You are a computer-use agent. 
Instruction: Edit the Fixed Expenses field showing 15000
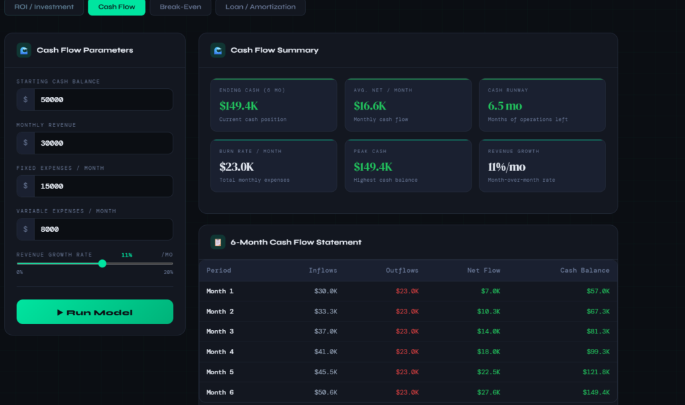click(104, 186)
